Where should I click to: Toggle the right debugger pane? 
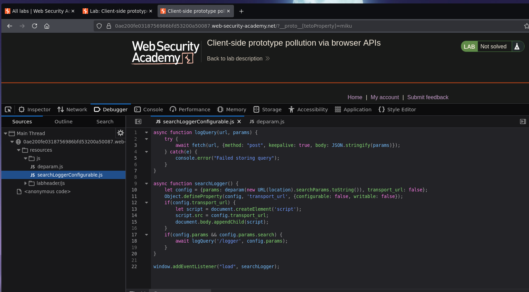[523, 122]
